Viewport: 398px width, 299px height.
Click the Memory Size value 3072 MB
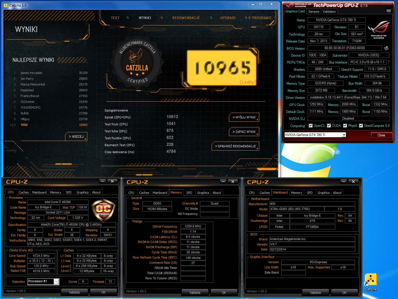click(321, 90)
